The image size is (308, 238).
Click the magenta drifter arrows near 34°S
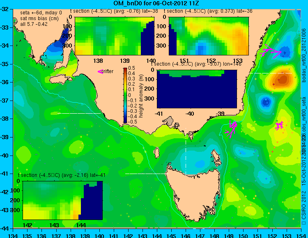click(x=271, y=51)
